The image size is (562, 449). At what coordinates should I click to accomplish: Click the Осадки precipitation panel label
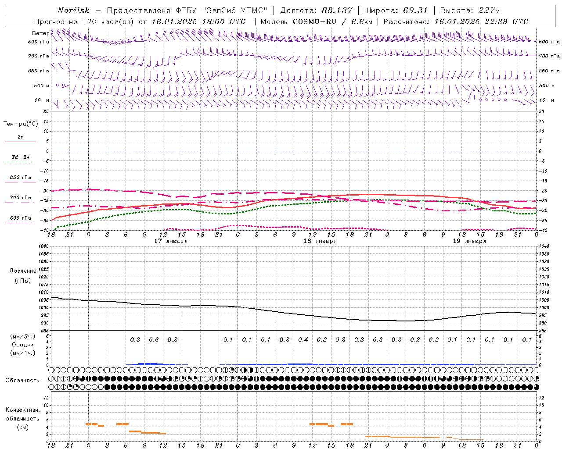tap(23, 345)
